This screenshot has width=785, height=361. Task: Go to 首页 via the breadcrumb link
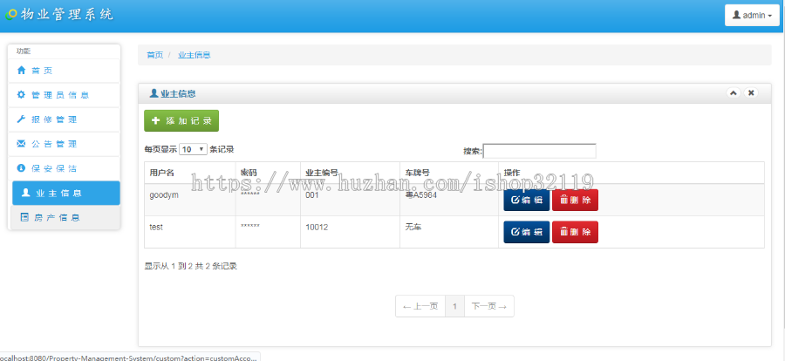(154, 55)
